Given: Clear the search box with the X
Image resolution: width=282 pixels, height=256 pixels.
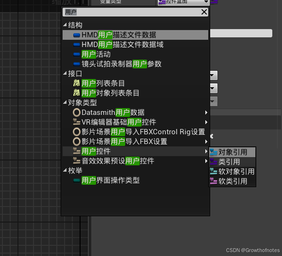Looking at the screenshot, I should point(204,12).
